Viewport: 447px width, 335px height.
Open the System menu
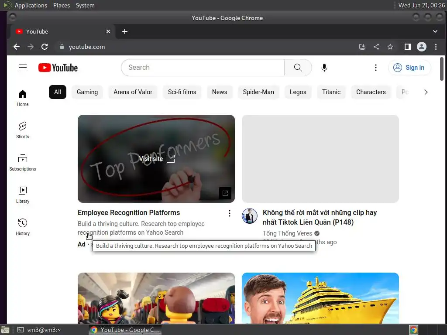pyautogui.click(x=85, y=5)
